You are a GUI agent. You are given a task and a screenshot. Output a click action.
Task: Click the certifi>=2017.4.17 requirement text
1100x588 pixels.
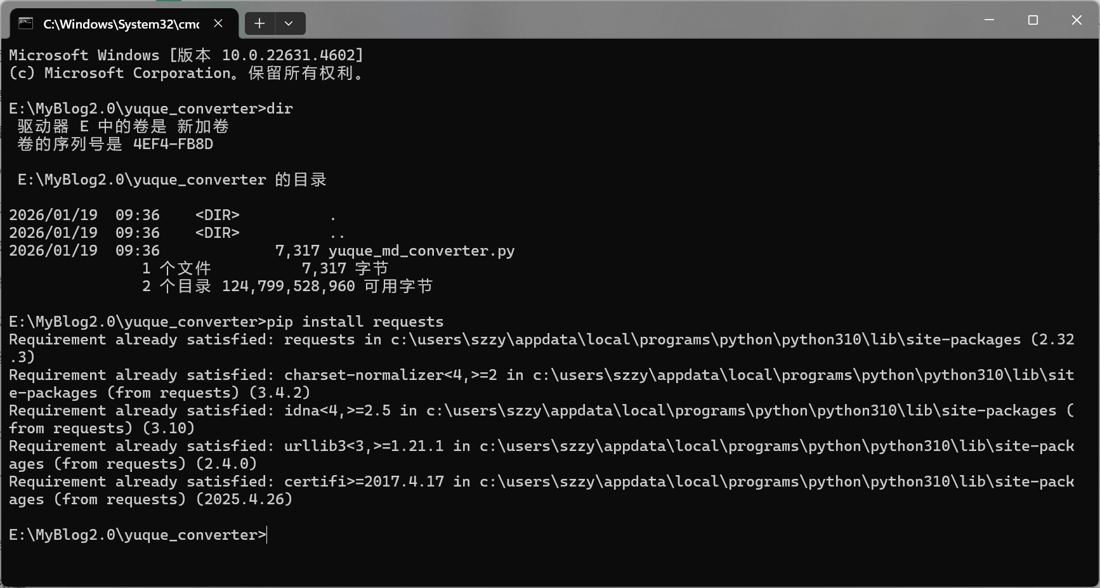coord(363,481)
